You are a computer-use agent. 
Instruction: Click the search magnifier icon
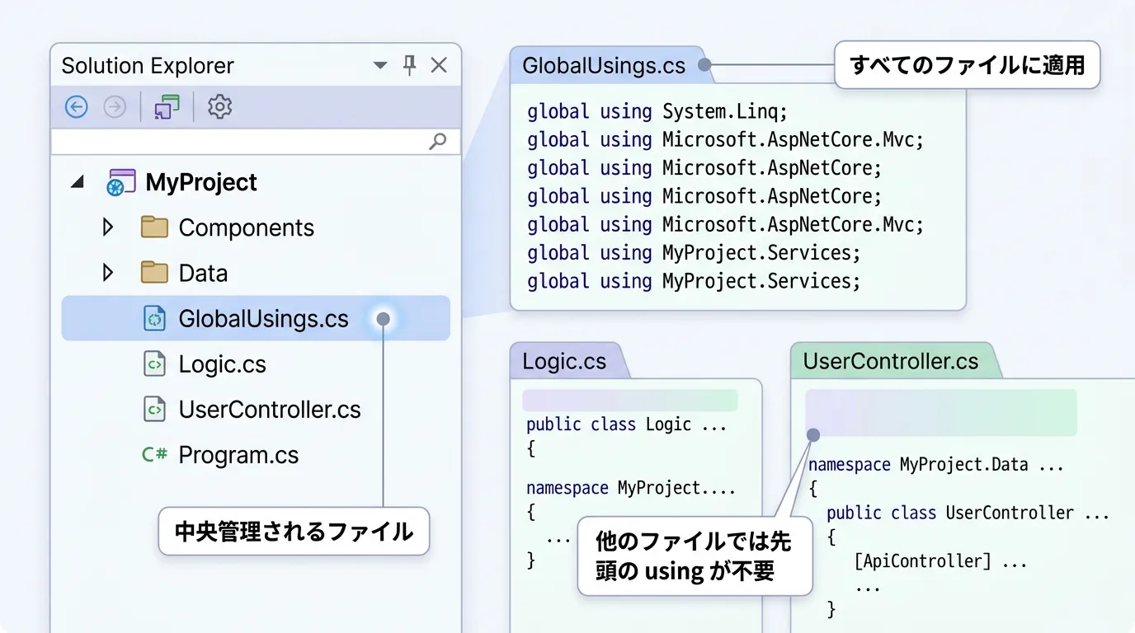point(438,142)
